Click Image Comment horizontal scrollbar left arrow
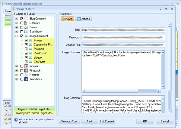This screenshot has height=129, width=181. coord(84,91)
